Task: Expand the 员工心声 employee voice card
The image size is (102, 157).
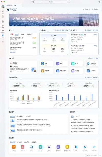Action: coord(15,63)
